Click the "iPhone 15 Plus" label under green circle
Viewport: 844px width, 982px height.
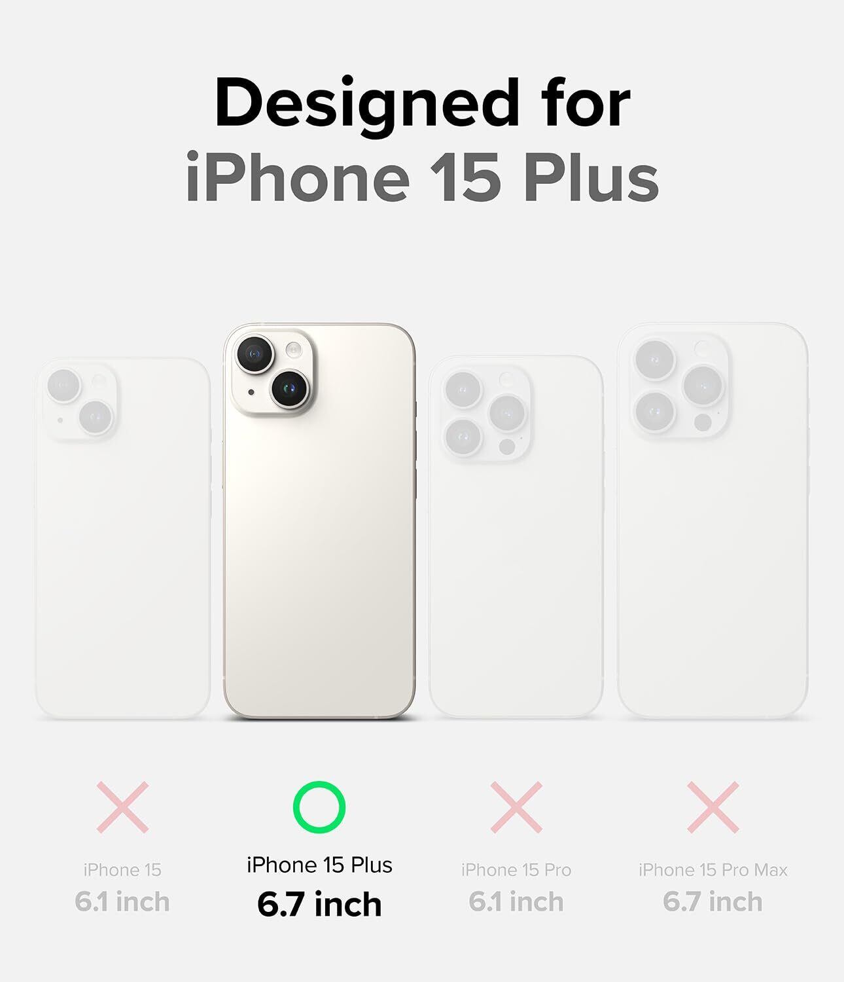(319, 865)
